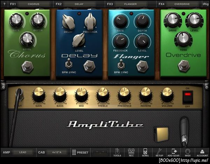210x164 pixels.
Task: Open the AMP model selector showing LEAD
Action: click(23, 152)
